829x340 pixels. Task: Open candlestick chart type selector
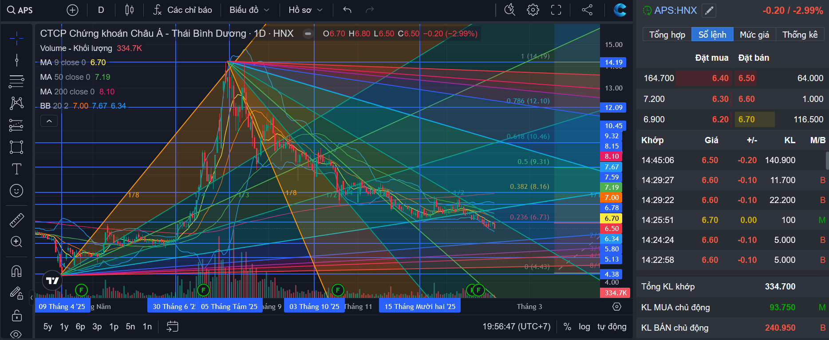129,10
